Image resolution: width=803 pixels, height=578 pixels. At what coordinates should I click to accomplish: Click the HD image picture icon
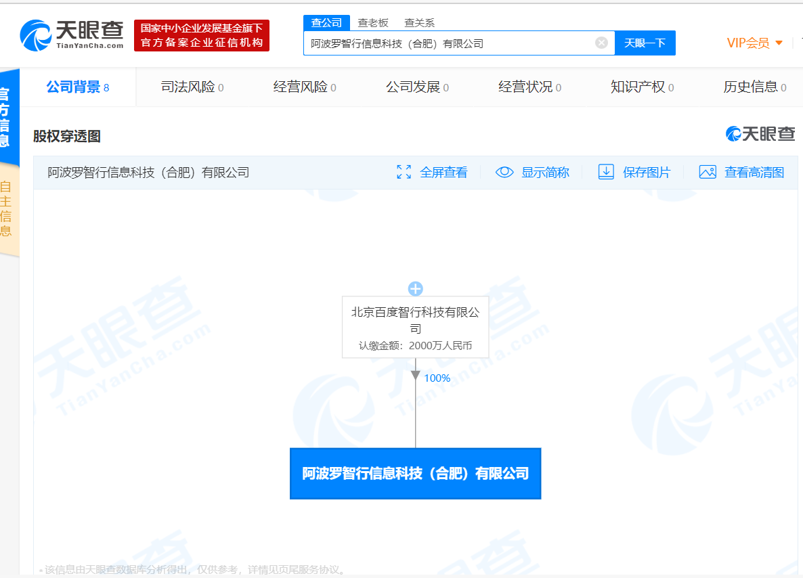click(708, 172)
